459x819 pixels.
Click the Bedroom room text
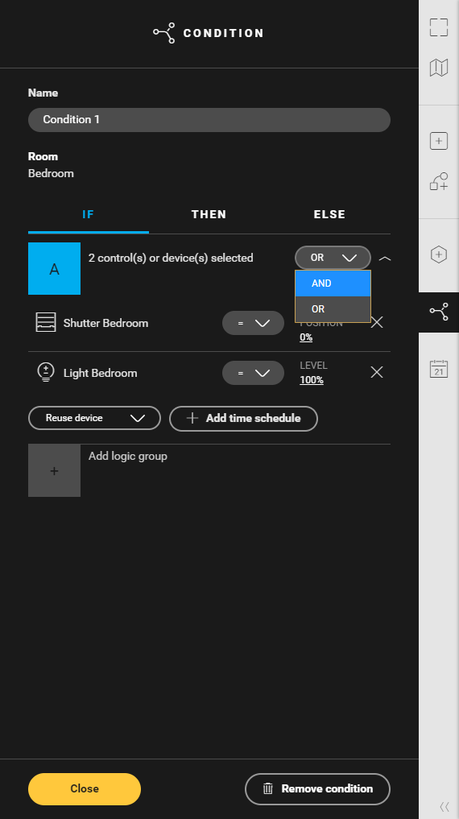pos(51,173)
